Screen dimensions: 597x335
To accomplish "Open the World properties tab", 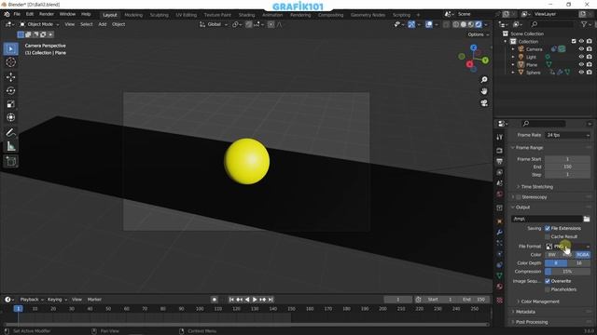I will [500, 194].
